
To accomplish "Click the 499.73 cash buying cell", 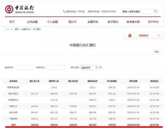I will click(x=54, y=106).
